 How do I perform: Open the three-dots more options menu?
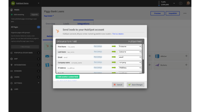coord(185,13)
